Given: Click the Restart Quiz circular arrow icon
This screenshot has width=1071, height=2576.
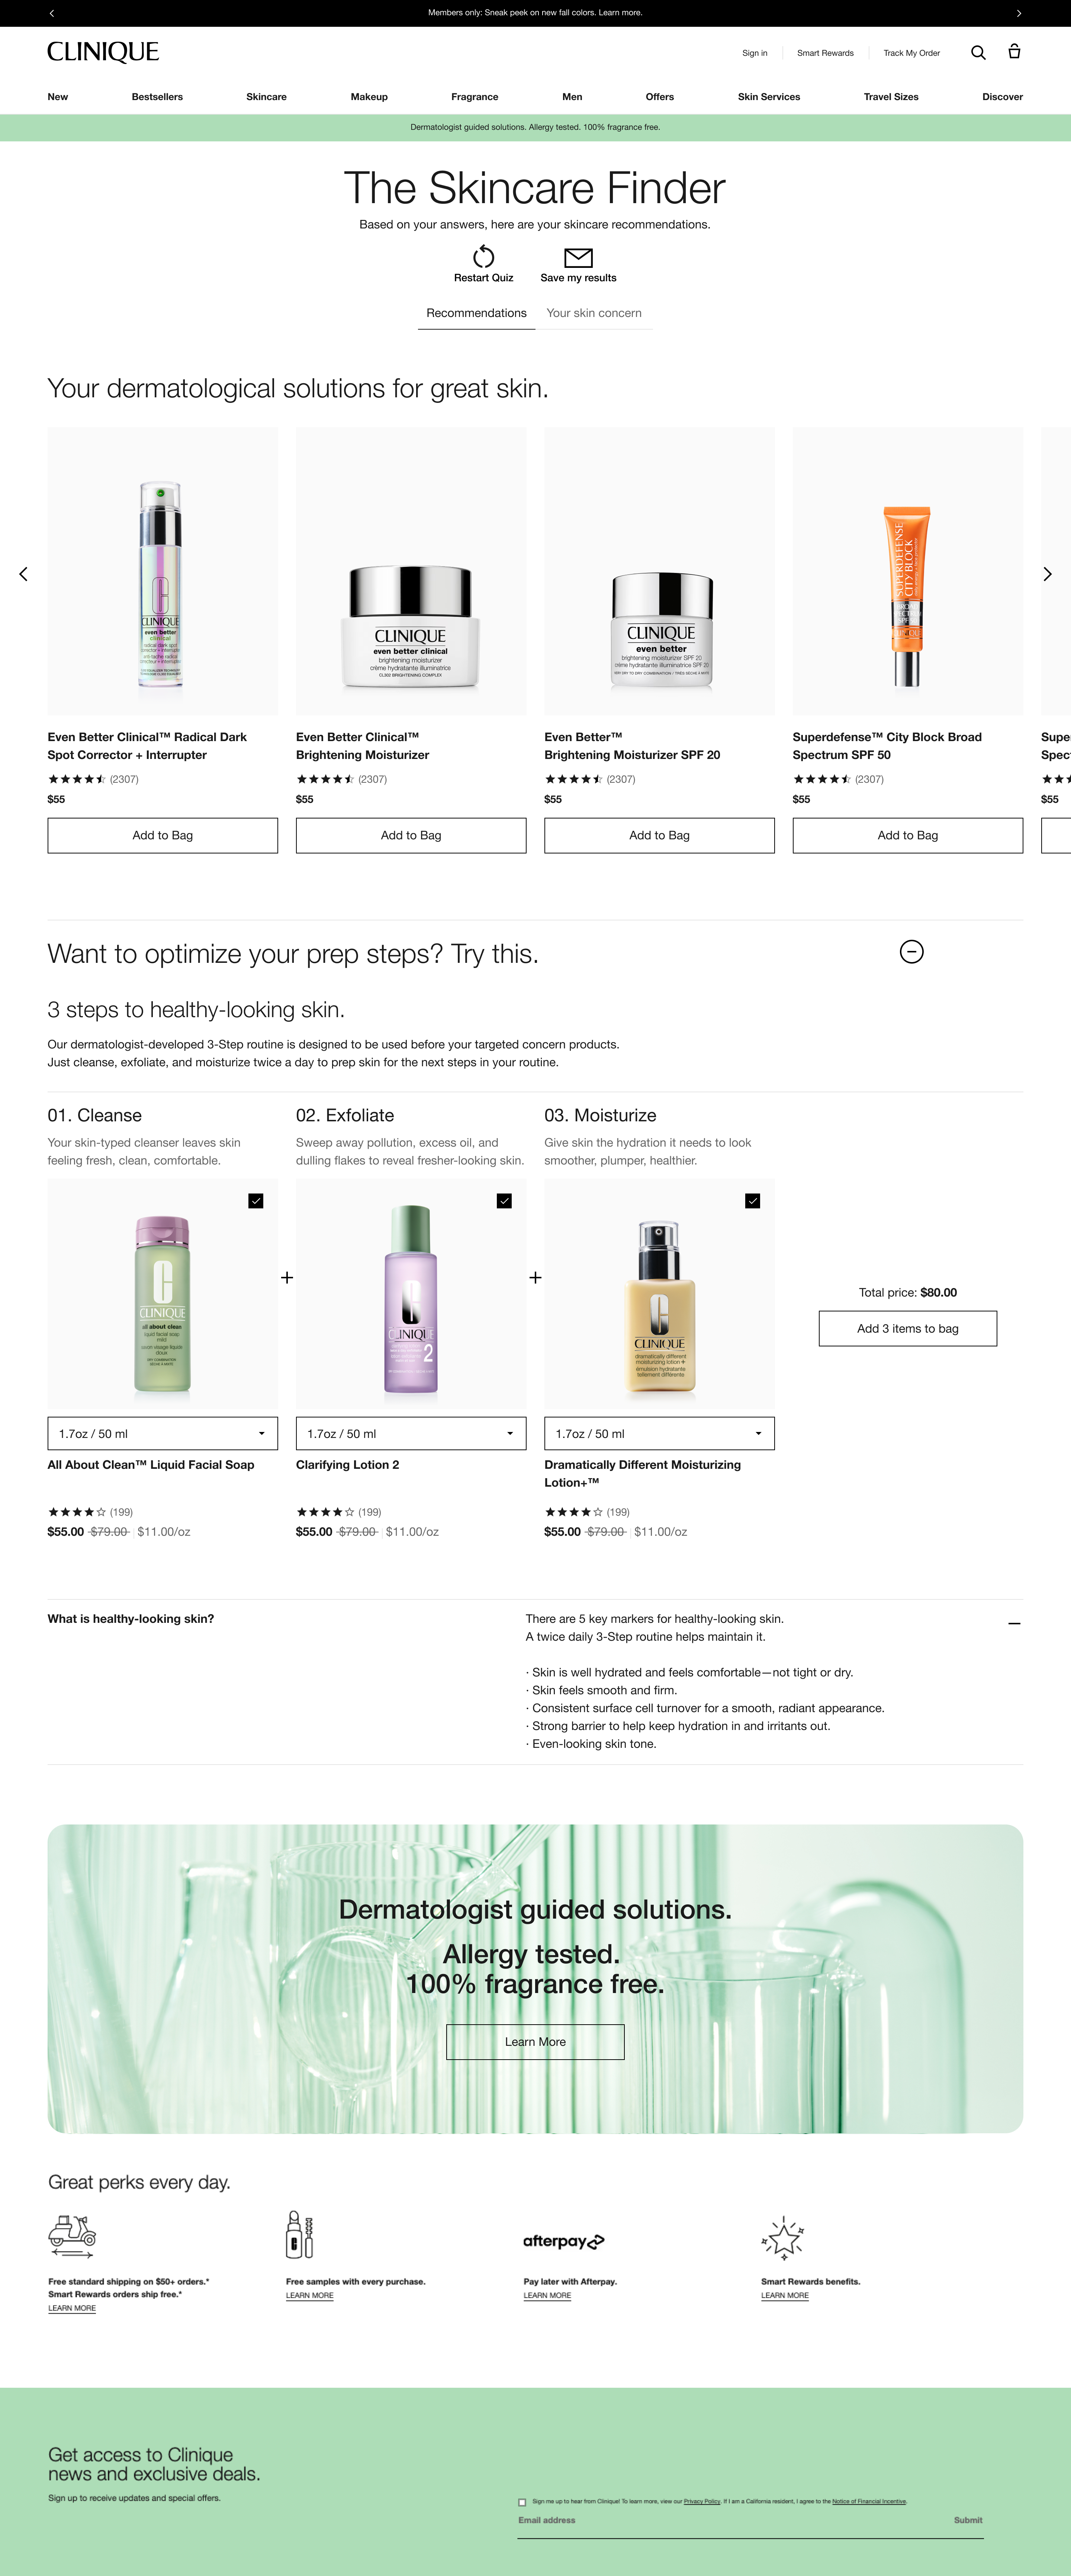Looking at the screenshot, I should (x=484, y=256).
